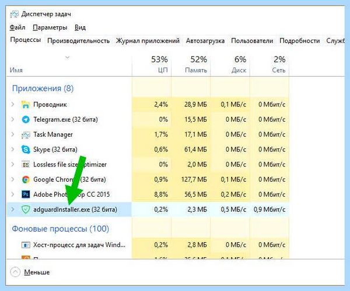Click the Task Manager title bar icon
350x291 pixels.
[14, 14]
